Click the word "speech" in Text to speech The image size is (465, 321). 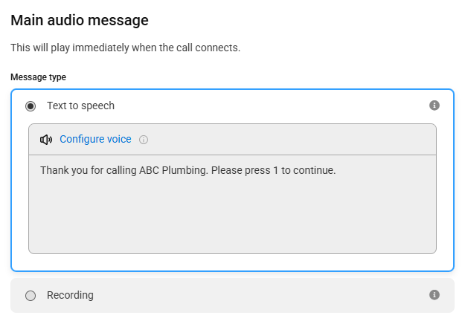97,106
